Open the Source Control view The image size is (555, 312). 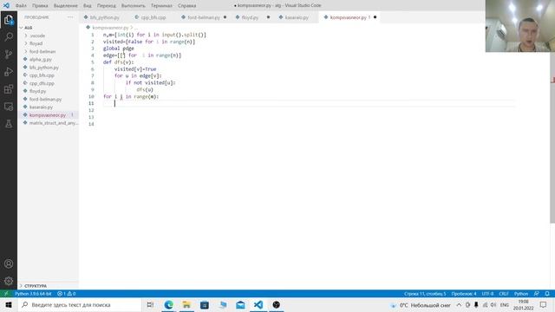pos(9,54)
